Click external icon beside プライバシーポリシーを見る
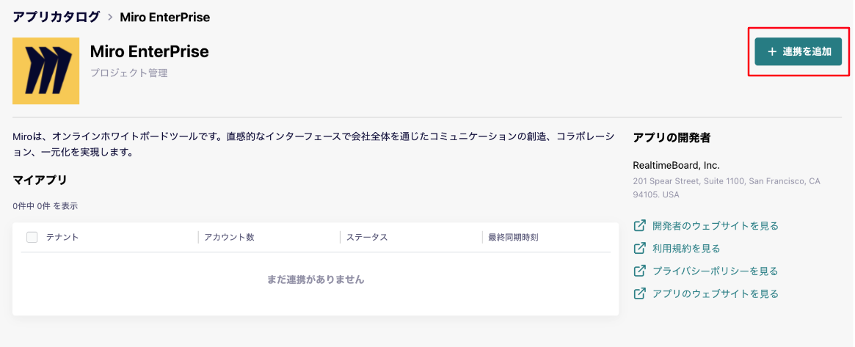 click(640, 271)
